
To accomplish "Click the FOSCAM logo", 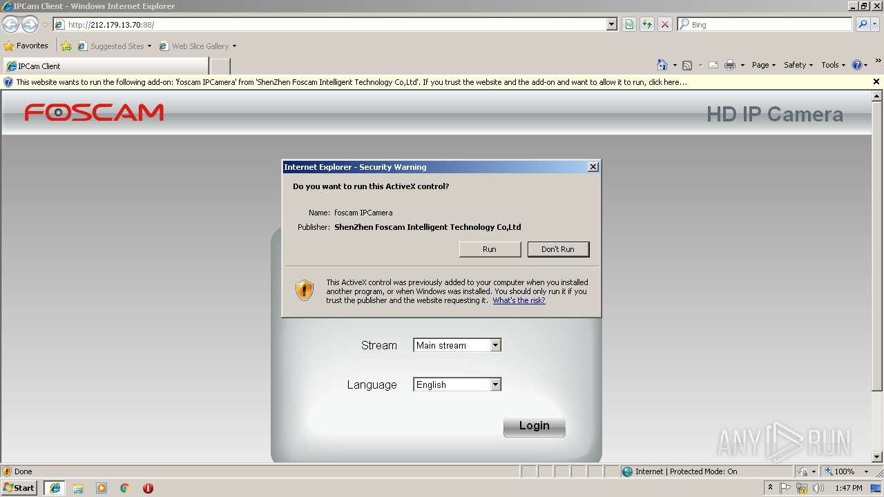I will tap(95, 113).
